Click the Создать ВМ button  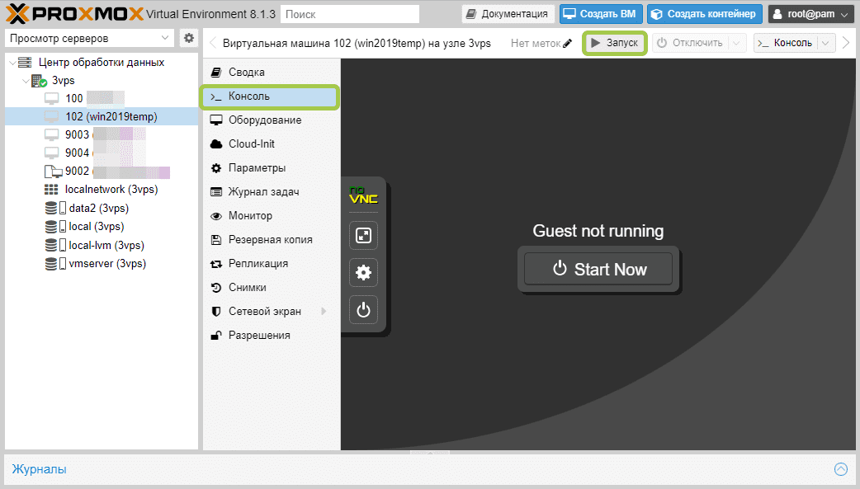601,14
